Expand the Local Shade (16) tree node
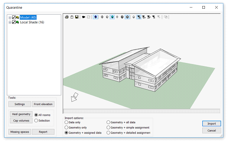The height and width of the screenshot is (141, 228). coord(10,22)
